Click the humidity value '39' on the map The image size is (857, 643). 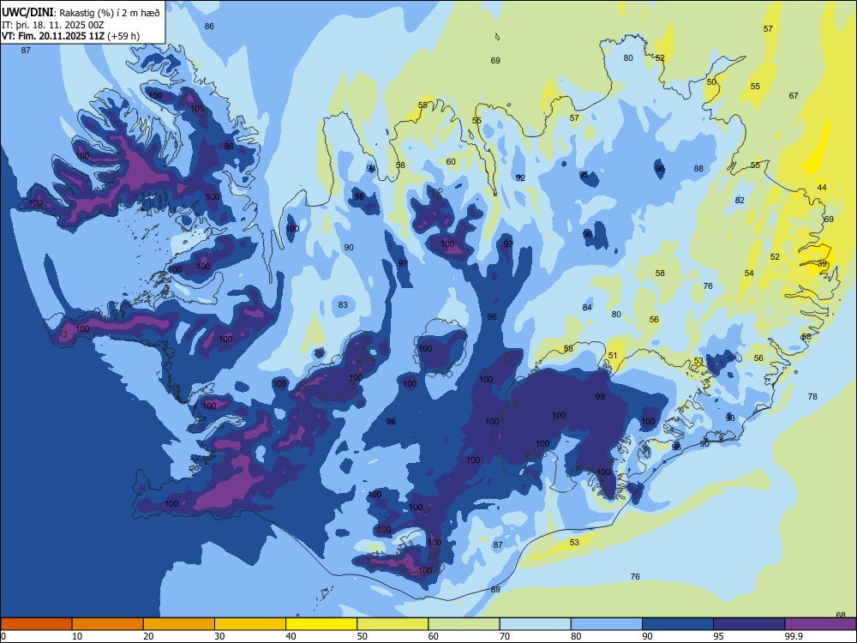[x=823, y=264]
